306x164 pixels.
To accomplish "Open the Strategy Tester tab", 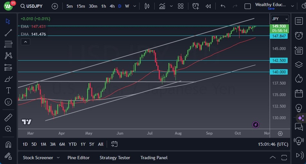I will pyautogui.click(x=115, y=158).
